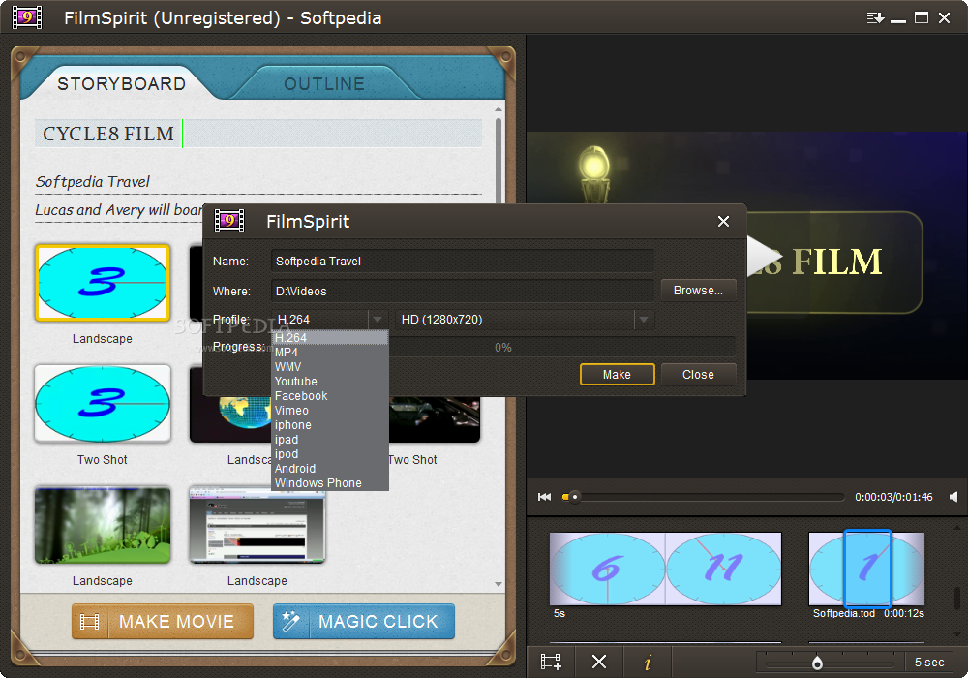
Task: Rewind preview to the start
Action: (544, 497)
